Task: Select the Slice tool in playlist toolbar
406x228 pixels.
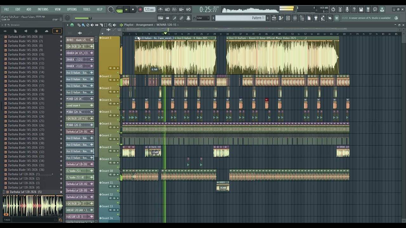Action: coord(101,25)
